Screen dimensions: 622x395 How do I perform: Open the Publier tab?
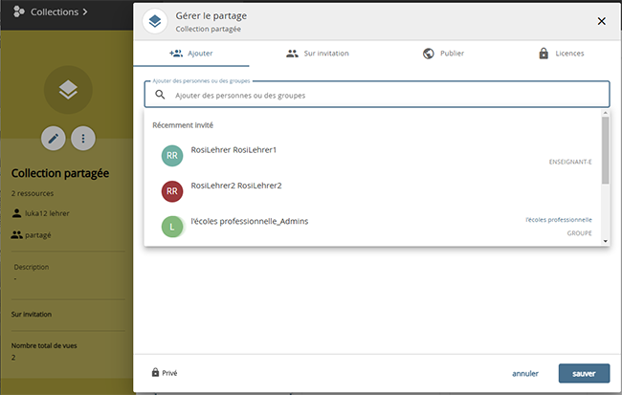tap(443, 54)
